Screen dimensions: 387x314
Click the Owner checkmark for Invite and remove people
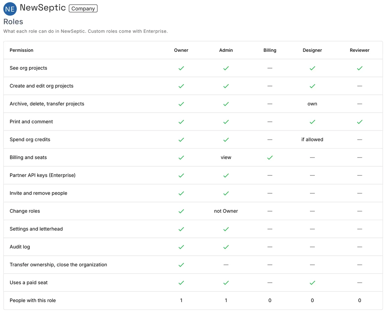(x=181, y=193)
